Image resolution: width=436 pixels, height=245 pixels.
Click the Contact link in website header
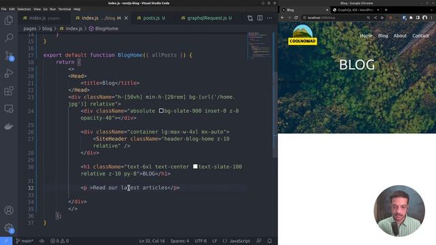[x=420, y=36]
